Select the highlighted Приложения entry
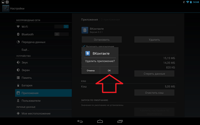This screenshot has height=125, width=200. 43,93
